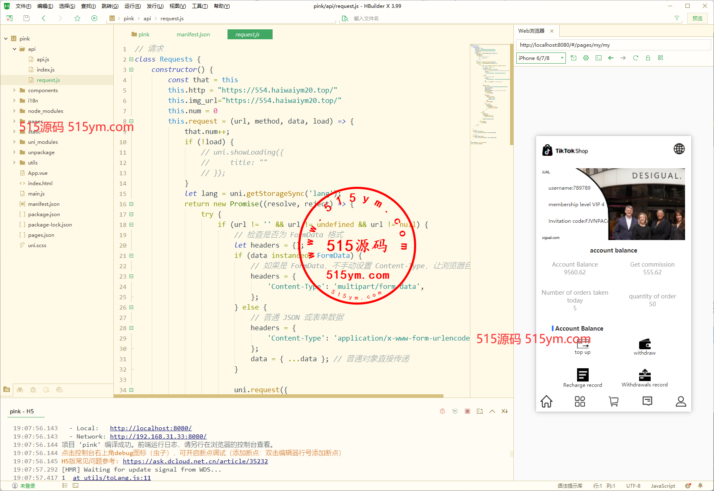Click the browser refresh icon

635,58
